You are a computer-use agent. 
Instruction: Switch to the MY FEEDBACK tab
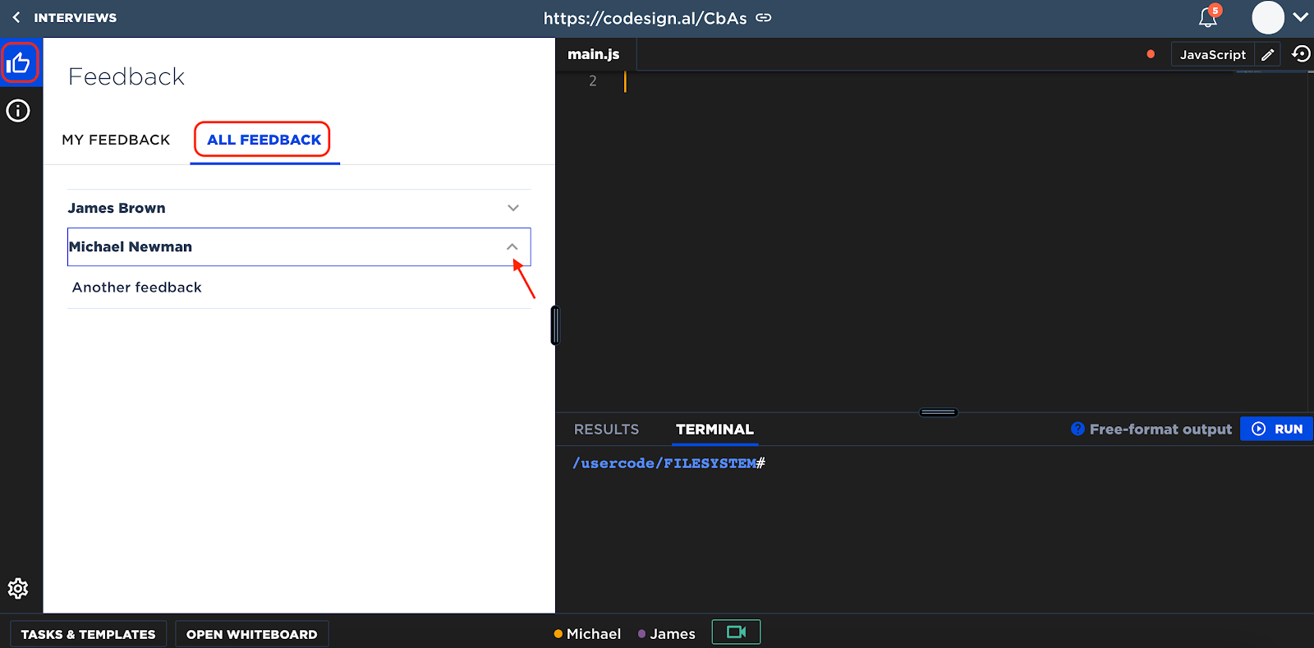coord(116,140)
